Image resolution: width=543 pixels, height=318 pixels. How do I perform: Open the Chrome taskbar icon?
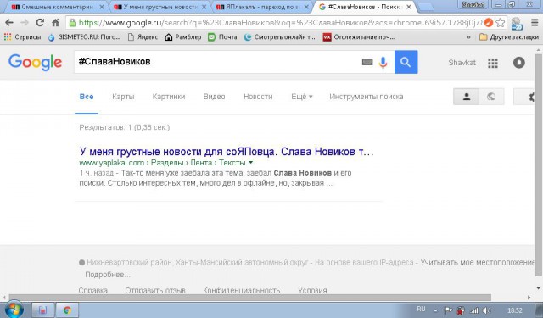pyautogui.click(x=67, y=310)
